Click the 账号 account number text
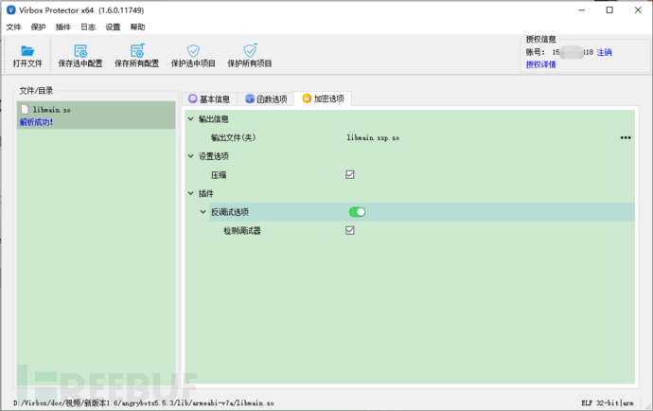 (x=573, y=52)
